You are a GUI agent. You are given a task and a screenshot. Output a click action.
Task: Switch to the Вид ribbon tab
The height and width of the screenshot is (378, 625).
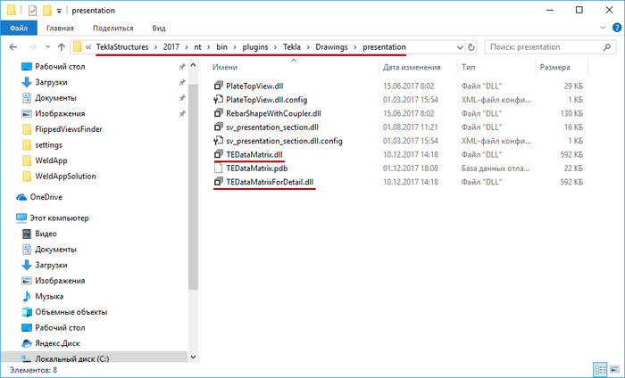(x=159, y=29)
